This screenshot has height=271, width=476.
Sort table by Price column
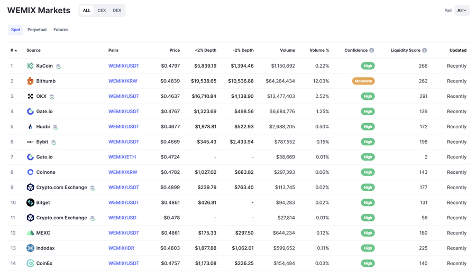coord(175,50)
